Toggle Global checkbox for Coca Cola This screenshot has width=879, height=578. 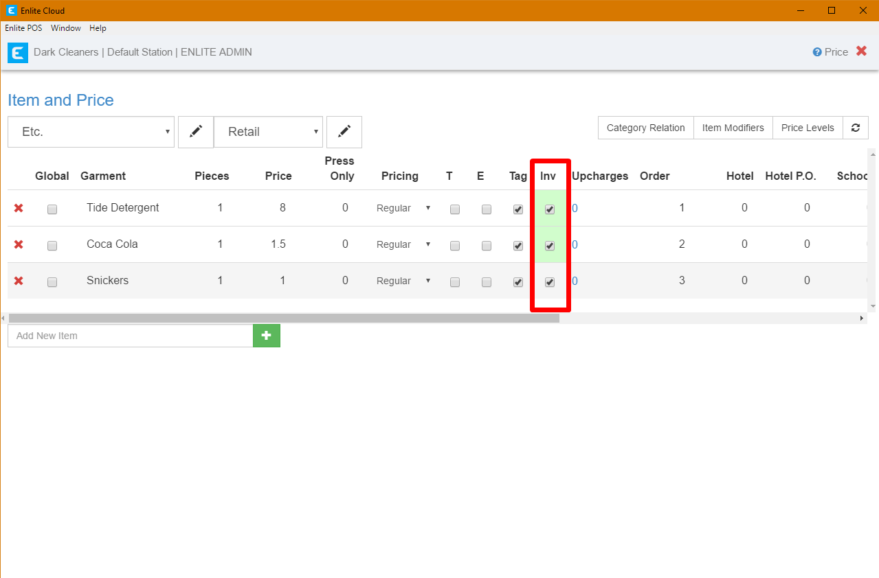(x=52, y=246)
